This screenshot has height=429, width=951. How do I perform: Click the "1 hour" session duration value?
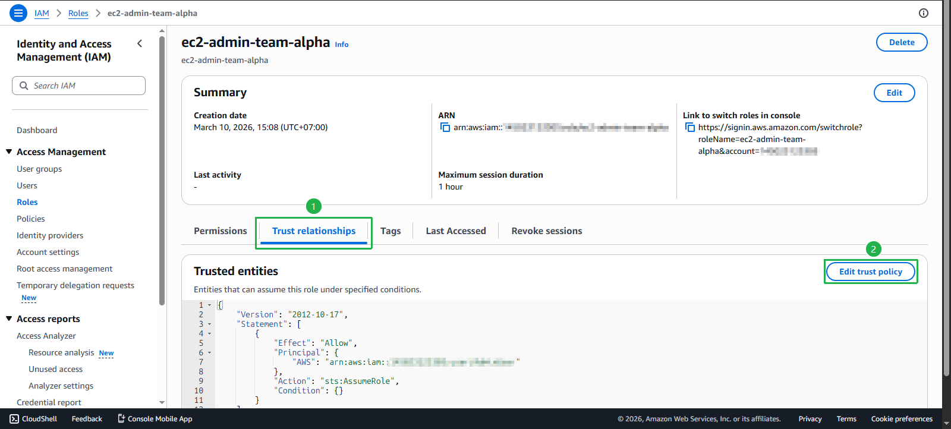(x=451, y=187)
